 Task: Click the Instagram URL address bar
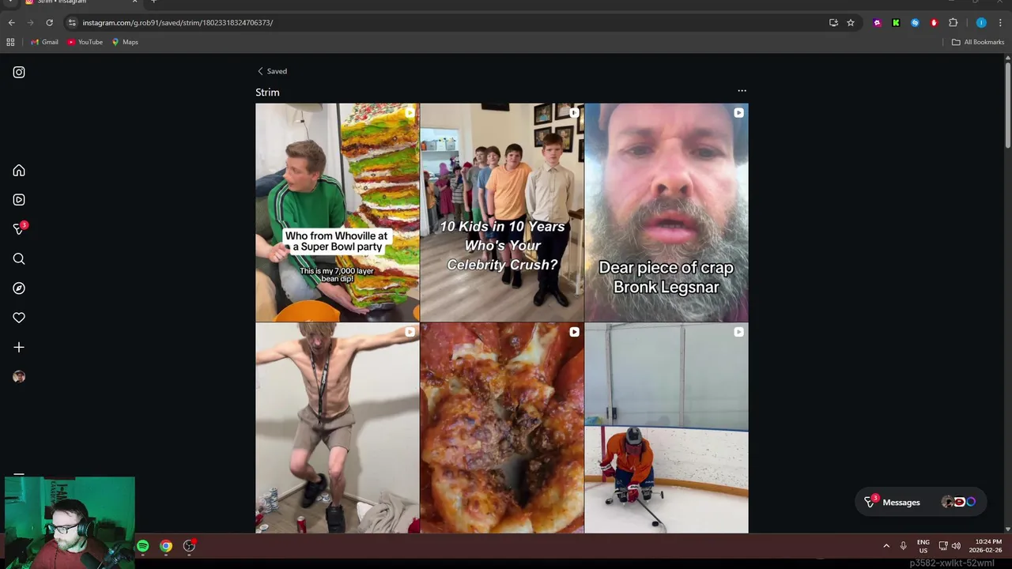point(443,23)
